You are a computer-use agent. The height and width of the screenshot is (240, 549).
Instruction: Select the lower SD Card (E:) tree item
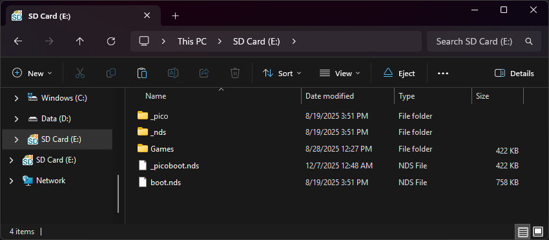click(56, 160)
